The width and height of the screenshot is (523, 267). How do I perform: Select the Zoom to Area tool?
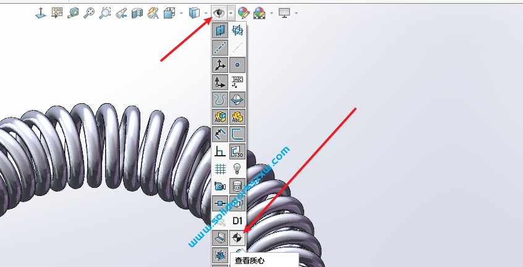point(105,14)
